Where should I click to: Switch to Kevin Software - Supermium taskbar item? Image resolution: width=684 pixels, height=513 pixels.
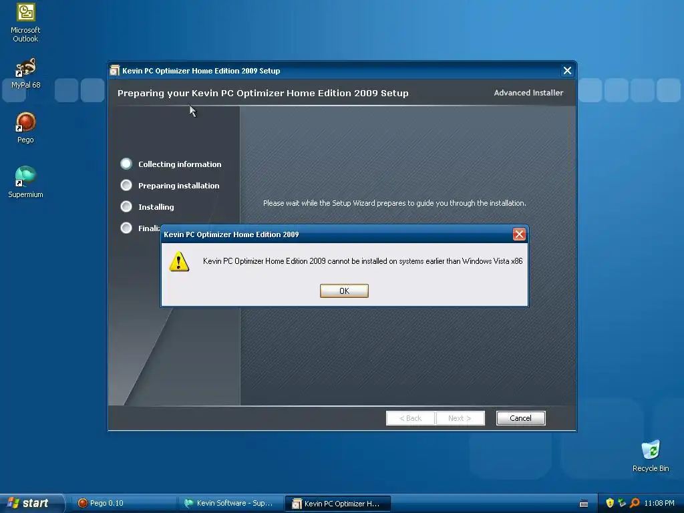(230, 503)
